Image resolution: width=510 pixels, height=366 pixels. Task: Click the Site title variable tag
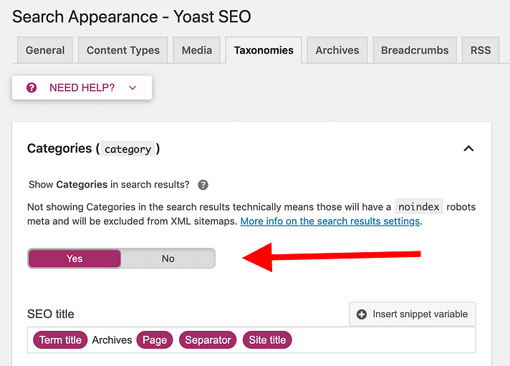[267, 340]
